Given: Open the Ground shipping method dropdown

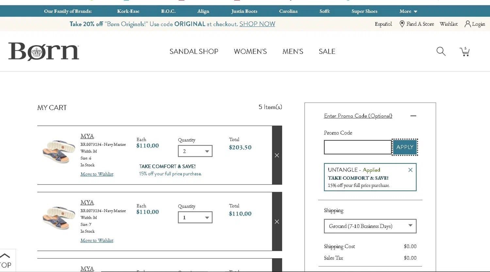Looking at the screenshot, I should [x=370, y=226].
